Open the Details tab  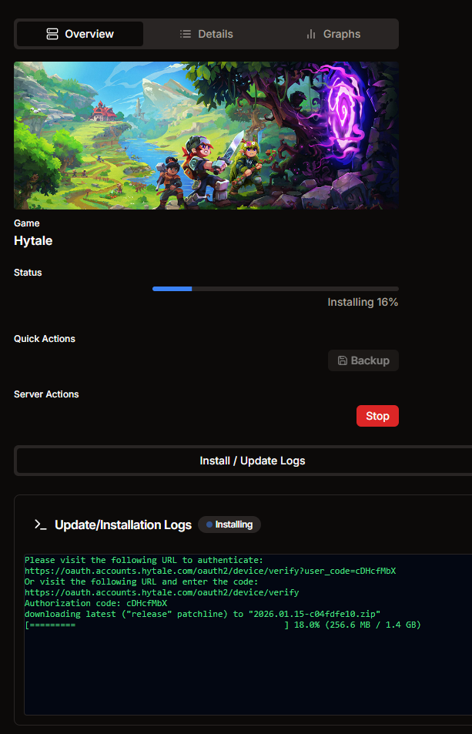(206, 34)
